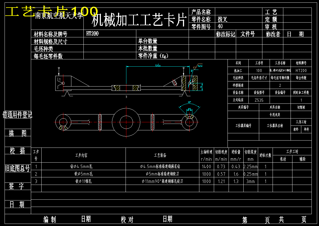Select the 定额 cell in header
Image resolution: width=319 pixels, height=226 pixels.
coord(271,19)
